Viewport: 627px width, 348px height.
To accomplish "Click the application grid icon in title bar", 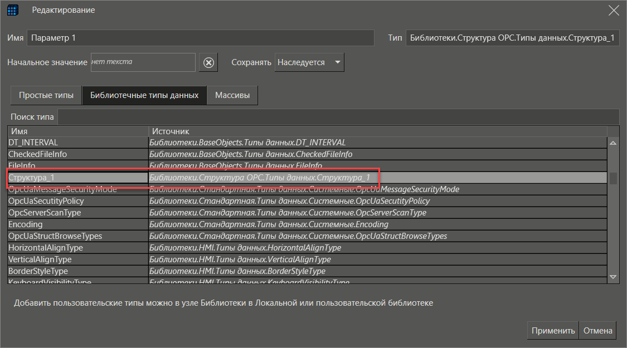I will (x=13, y=10).
